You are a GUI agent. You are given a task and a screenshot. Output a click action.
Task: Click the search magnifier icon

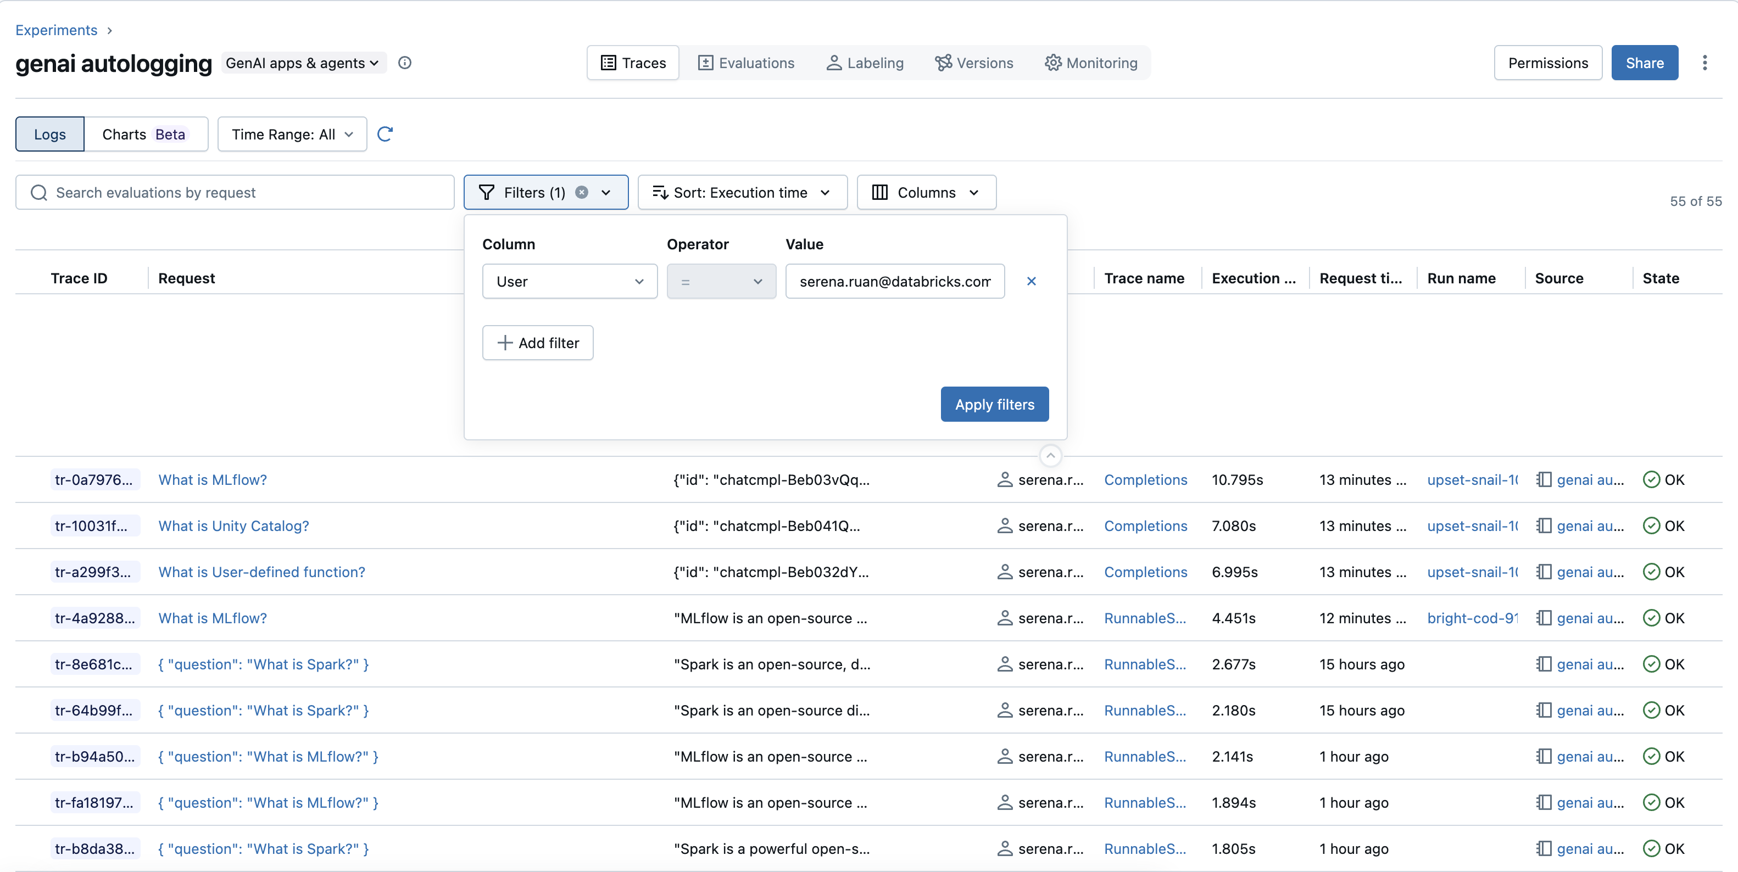(38, 192)
